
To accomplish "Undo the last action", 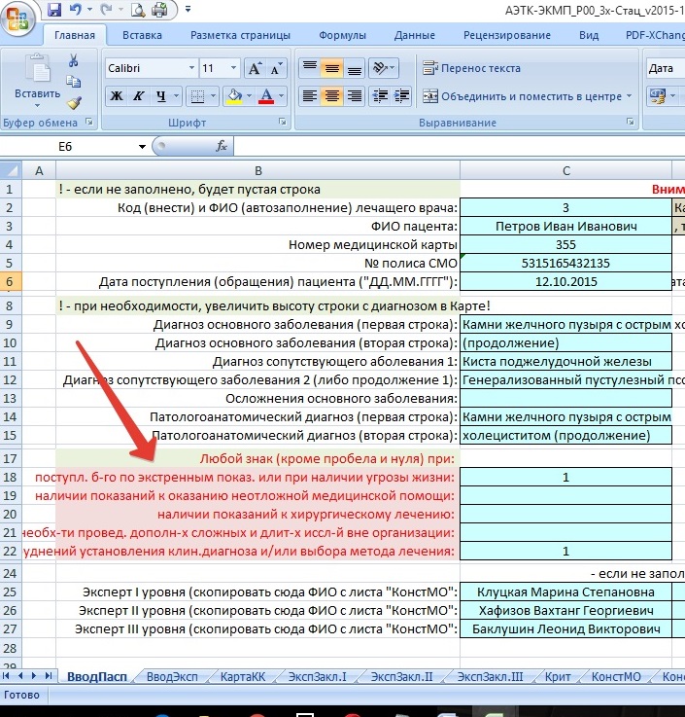I will [76, 10].
